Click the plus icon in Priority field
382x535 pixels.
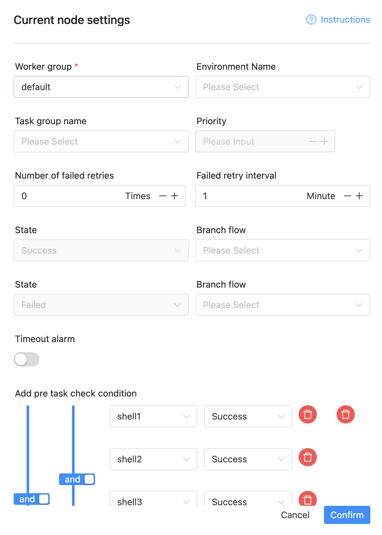coord(324,141)
